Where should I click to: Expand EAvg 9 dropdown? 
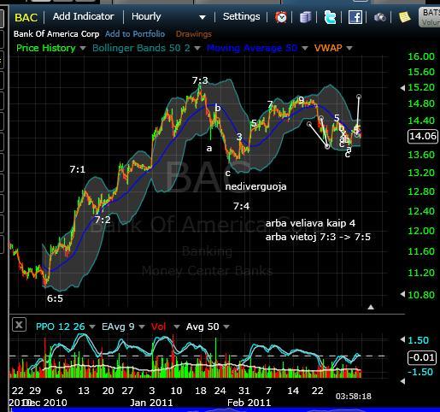tap(142, 327)
